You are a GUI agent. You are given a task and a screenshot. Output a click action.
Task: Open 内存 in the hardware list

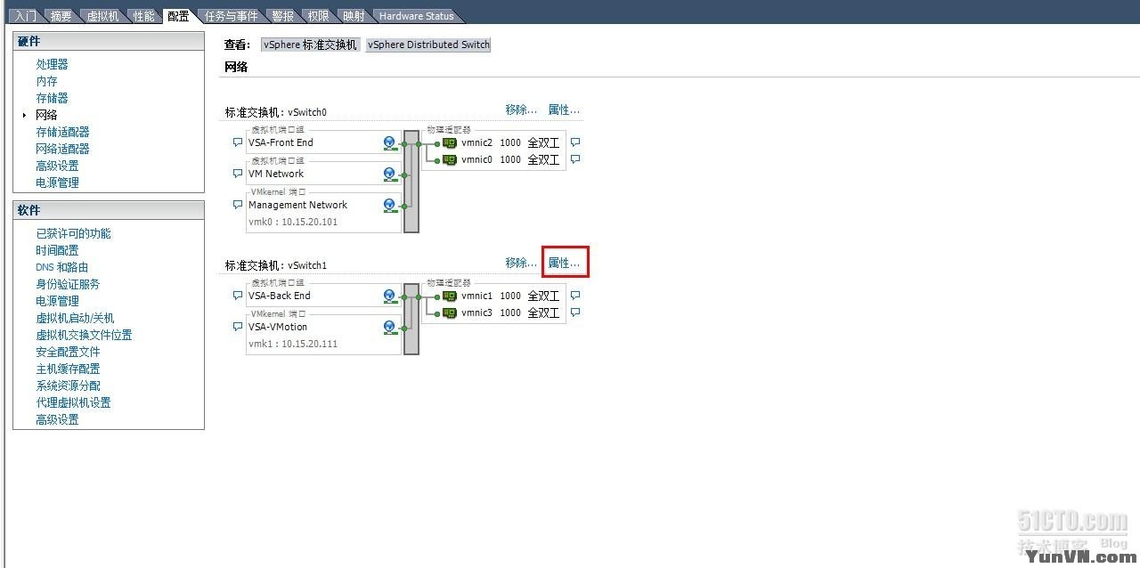(46, 81)
